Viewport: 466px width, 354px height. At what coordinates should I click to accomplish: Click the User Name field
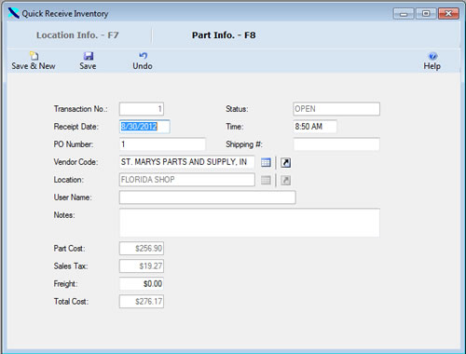208,197
